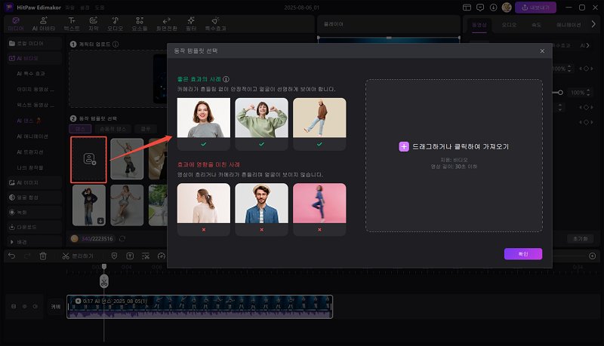Click the 커버 (Cover) button on track
The height and width of the screenshot is (346, 604).
56,306
